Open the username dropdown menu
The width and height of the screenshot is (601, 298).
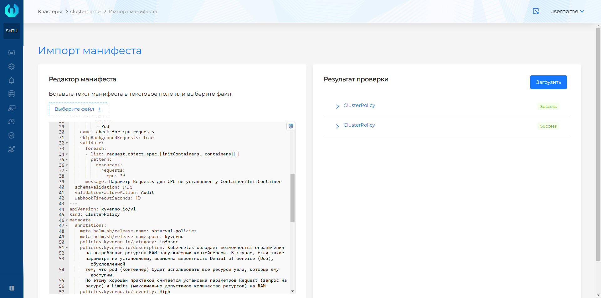[567, 11]
